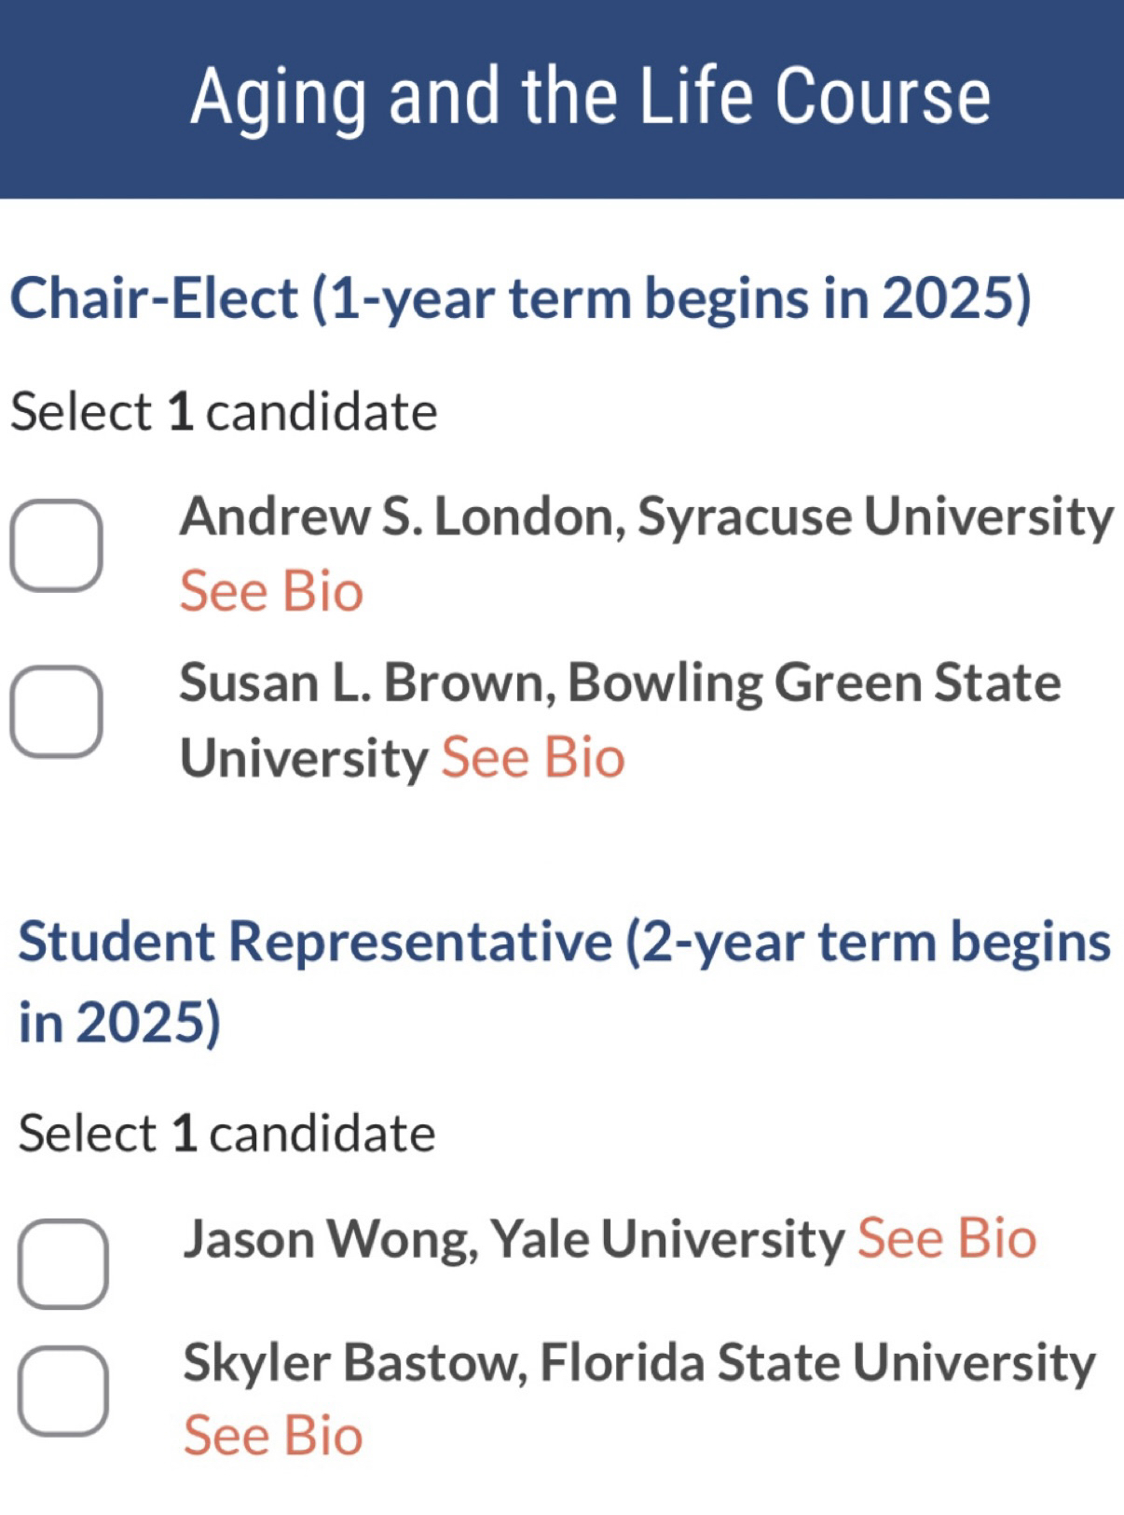Click Select 1 candidate under Student Representative
Image resolution: width=1124 pixels, height=1515 pixels.
226,1134
